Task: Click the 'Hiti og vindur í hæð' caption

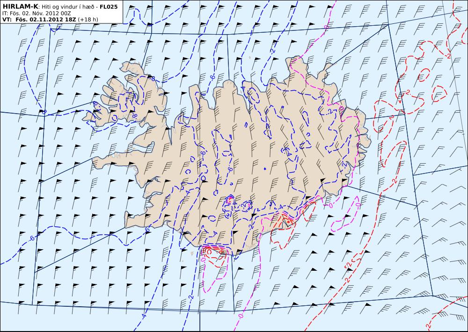Action: coord(68,7)
